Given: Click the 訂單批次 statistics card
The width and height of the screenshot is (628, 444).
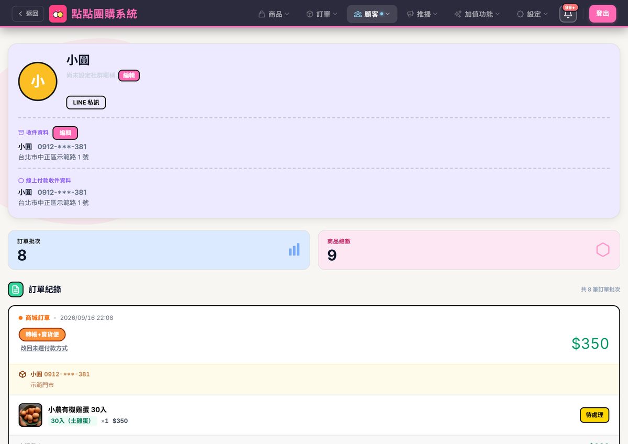Looking at the screenshot, I should pos(159,250).
